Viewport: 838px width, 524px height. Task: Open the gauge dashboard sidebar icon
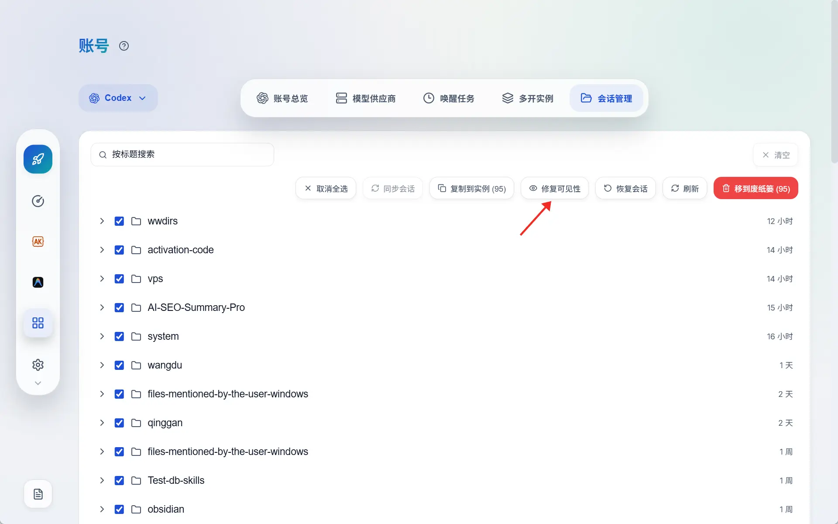pyautogui.click(x=38, y=201)
